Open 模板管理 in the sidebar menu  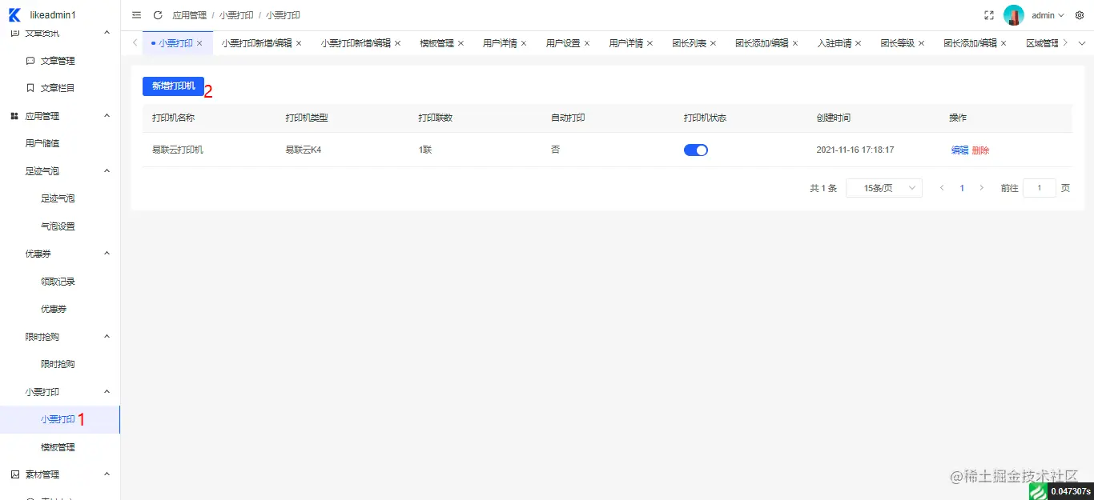tap(58, 447)
